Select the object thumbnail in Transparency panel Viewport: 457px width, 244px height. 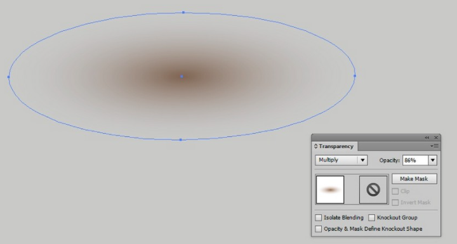click(x=330, y=189)
